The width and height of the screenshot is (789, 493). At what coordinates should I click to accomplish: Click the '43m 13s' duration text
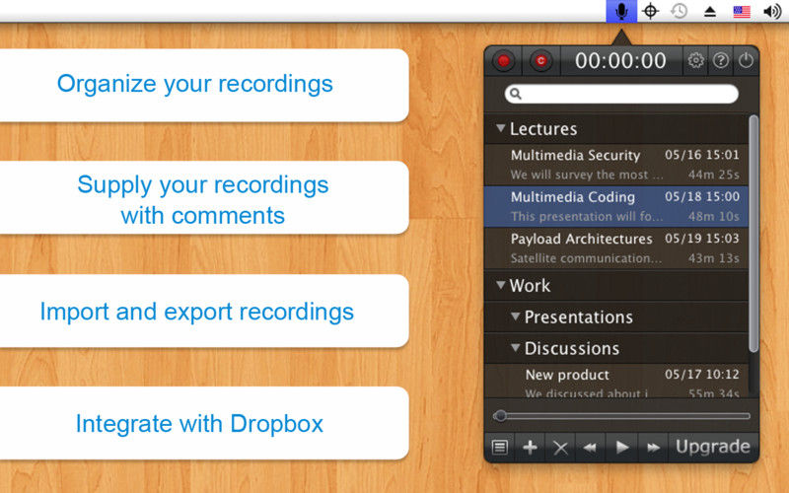[713, 258]
